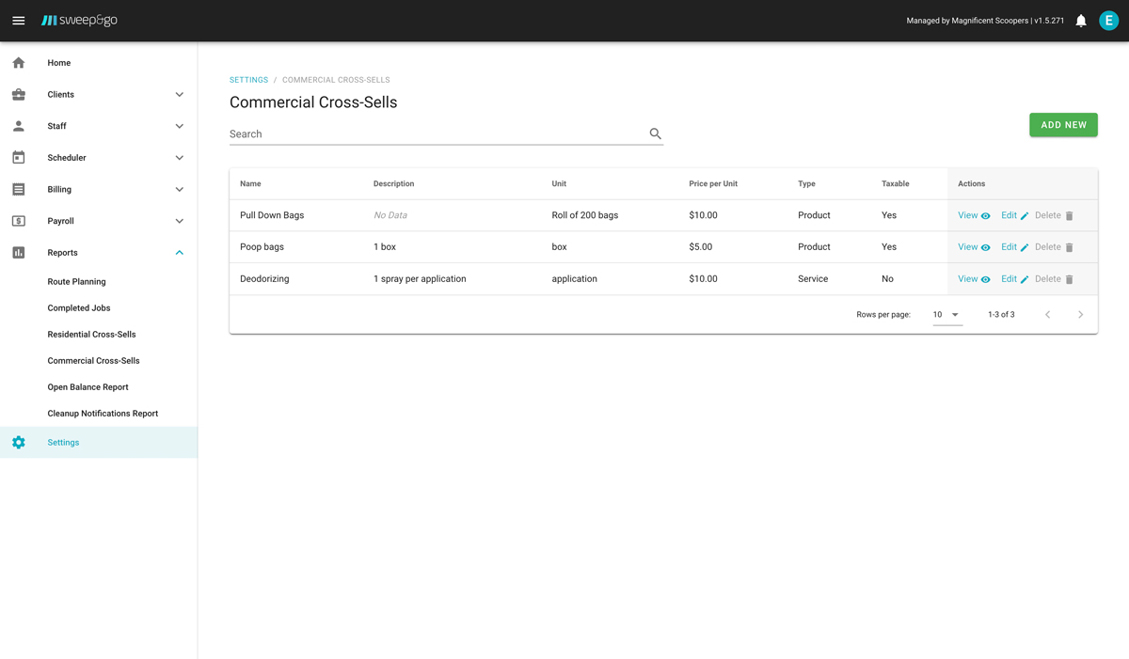1129x659 pixels.
Task: Open the rows per page dropdown
Action: [946, 315]
